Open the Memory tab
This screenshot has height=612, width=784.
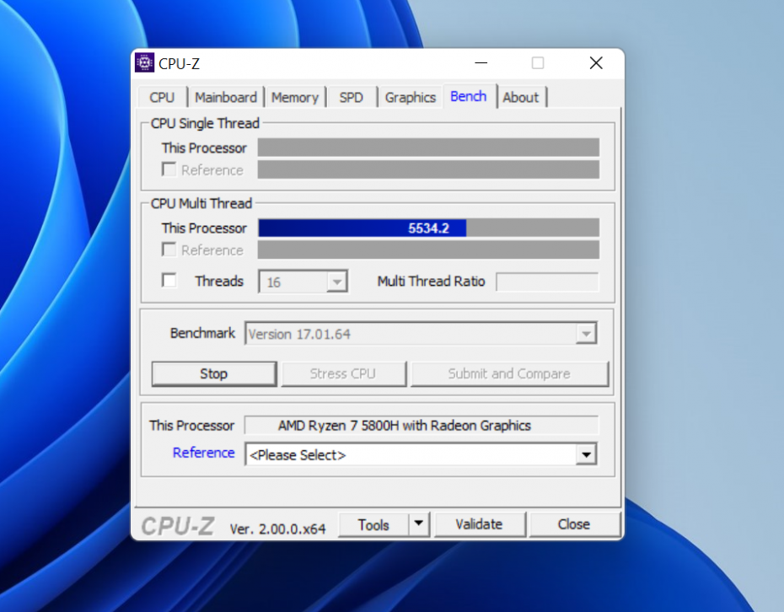(295, 97)
